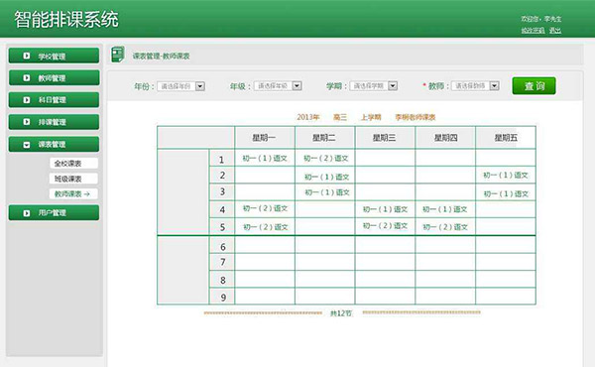Click 初一(1)语文 in 星期三 period 4
The height and width of the screenshot is (367, 595).
click(385, 209)
